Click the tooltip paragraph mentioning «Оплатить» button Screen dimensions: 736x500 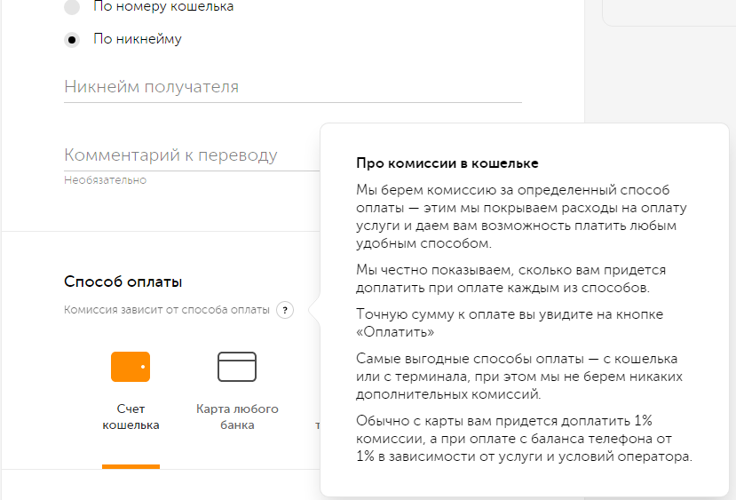510,322
